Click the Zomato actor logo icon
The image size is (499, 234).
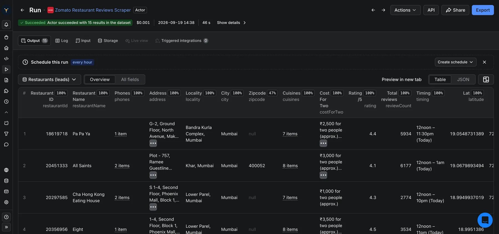(x=50, y=10)
